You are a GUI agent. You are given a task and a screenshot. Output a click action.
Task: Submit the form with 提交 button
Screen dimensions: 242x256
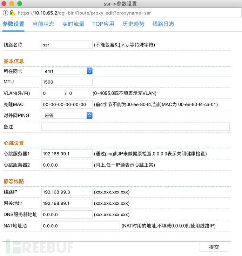tap(214, 247)
